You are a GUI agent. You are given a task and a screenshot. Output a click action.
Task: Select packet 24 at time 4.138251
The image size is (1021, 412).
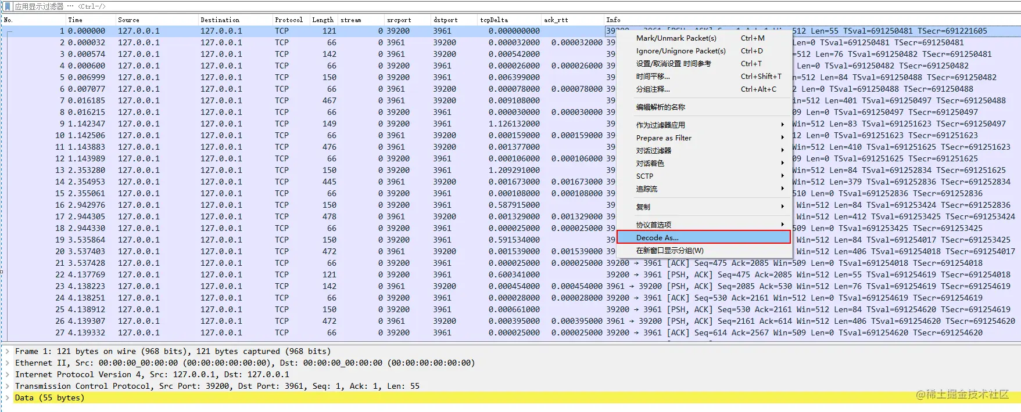tap(511, 298)
